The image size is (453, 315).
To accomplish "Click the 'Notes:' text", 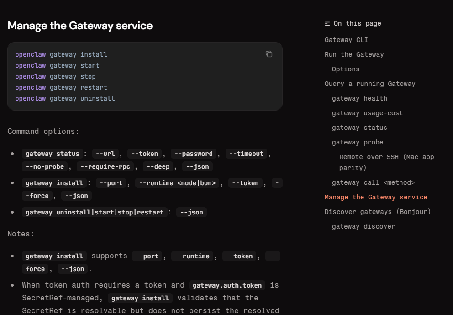I will click(21, 234).
